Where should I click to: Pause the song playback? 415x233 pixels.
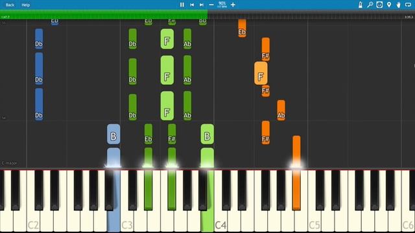tap(182, 5)
